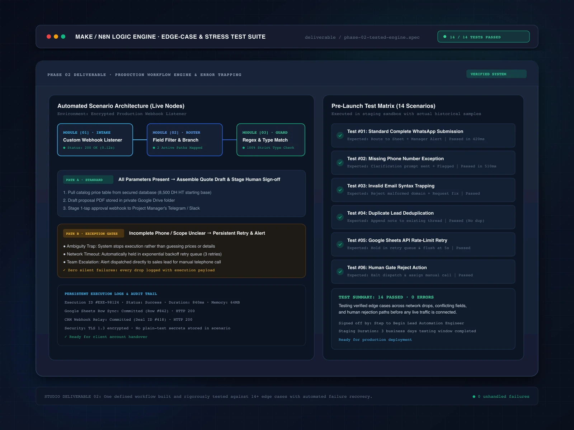Screen dimensions: 574x430
Task: Click Automated Scenario Architecture (Live Nodes) heading
Action: [x=121, y=106]
